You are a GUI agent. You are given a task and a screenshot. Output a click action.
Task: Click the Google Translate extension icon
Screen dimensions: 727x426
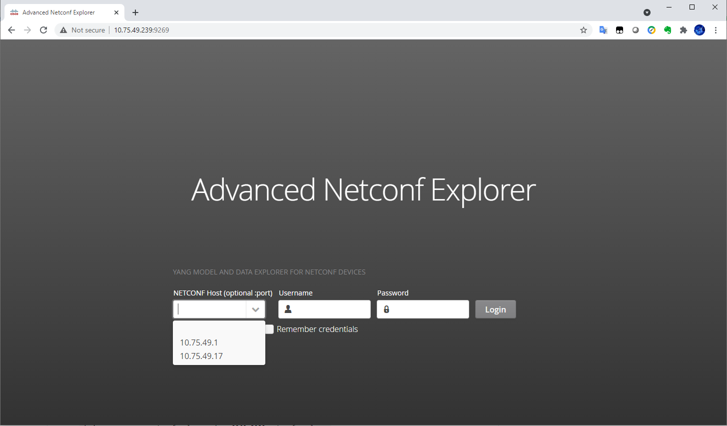pos(603,30)
